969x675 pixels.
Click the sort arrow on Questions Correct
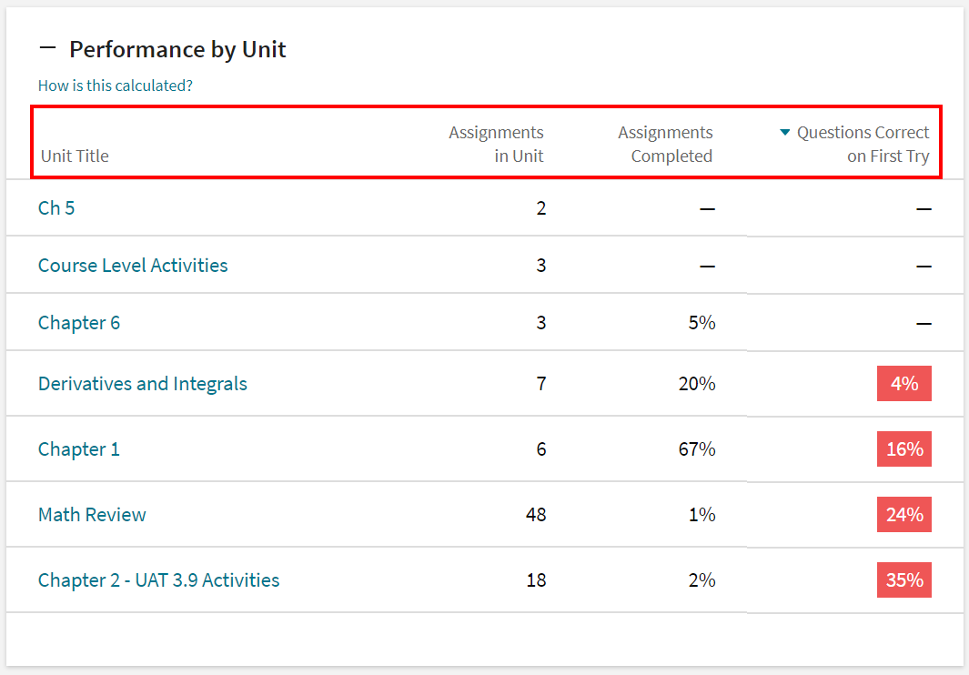pos(784,132)
